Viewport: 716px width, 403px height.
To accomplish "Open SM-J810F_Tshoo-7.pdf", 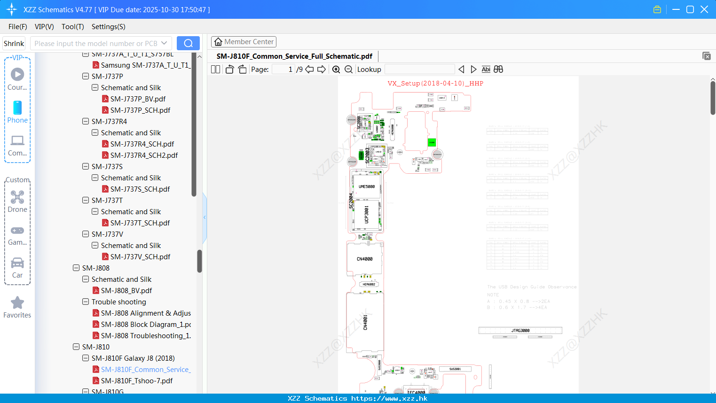I will tap(136, 380).
